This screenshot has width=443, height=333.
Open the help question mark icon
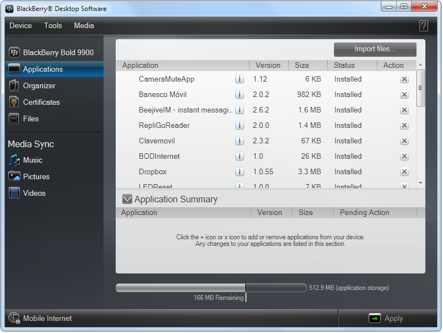423,26
